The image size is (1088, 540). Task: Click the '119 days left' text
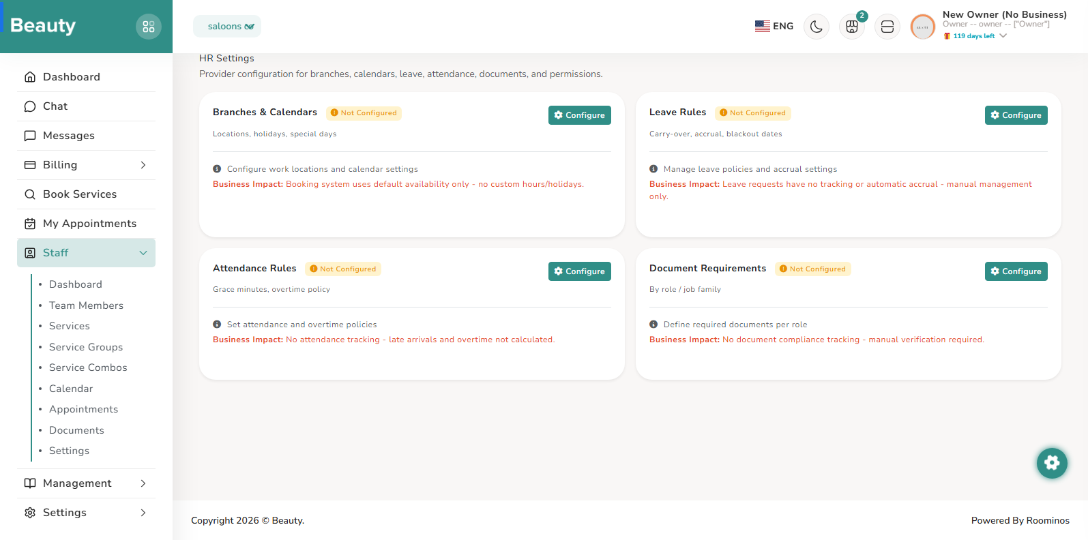click(x=974, y=36)
